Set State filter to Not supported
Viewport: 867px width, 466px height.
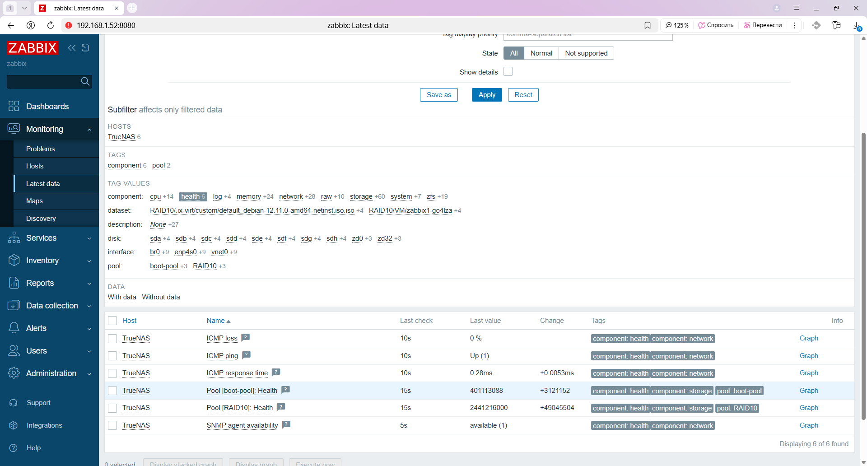[x=586, y=53]
